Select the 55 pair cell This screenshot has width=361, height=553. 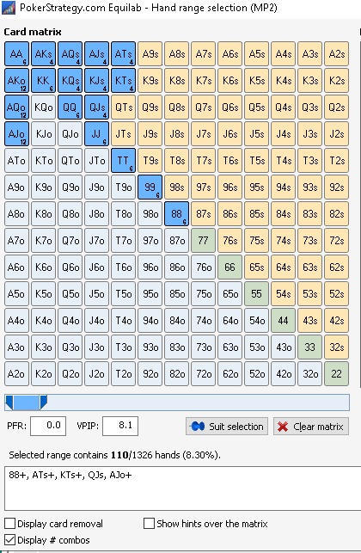pyautogui.click(x=257, y=294)
